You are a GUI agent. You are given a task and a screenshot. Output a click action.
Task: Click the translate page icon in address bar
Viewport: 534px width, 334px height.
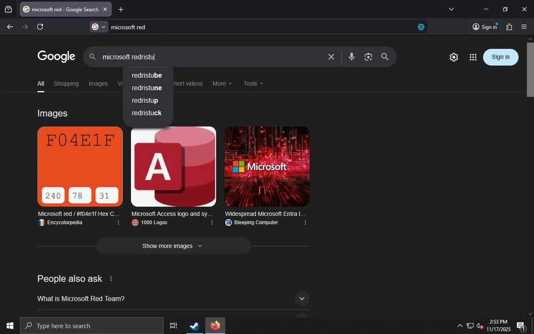pyautogui.click(x=421, y=27)
